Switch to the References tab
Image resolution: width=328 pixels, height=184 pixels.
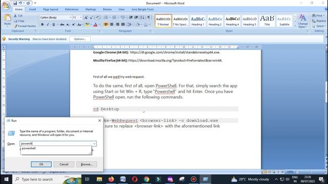tap(72, 9)
